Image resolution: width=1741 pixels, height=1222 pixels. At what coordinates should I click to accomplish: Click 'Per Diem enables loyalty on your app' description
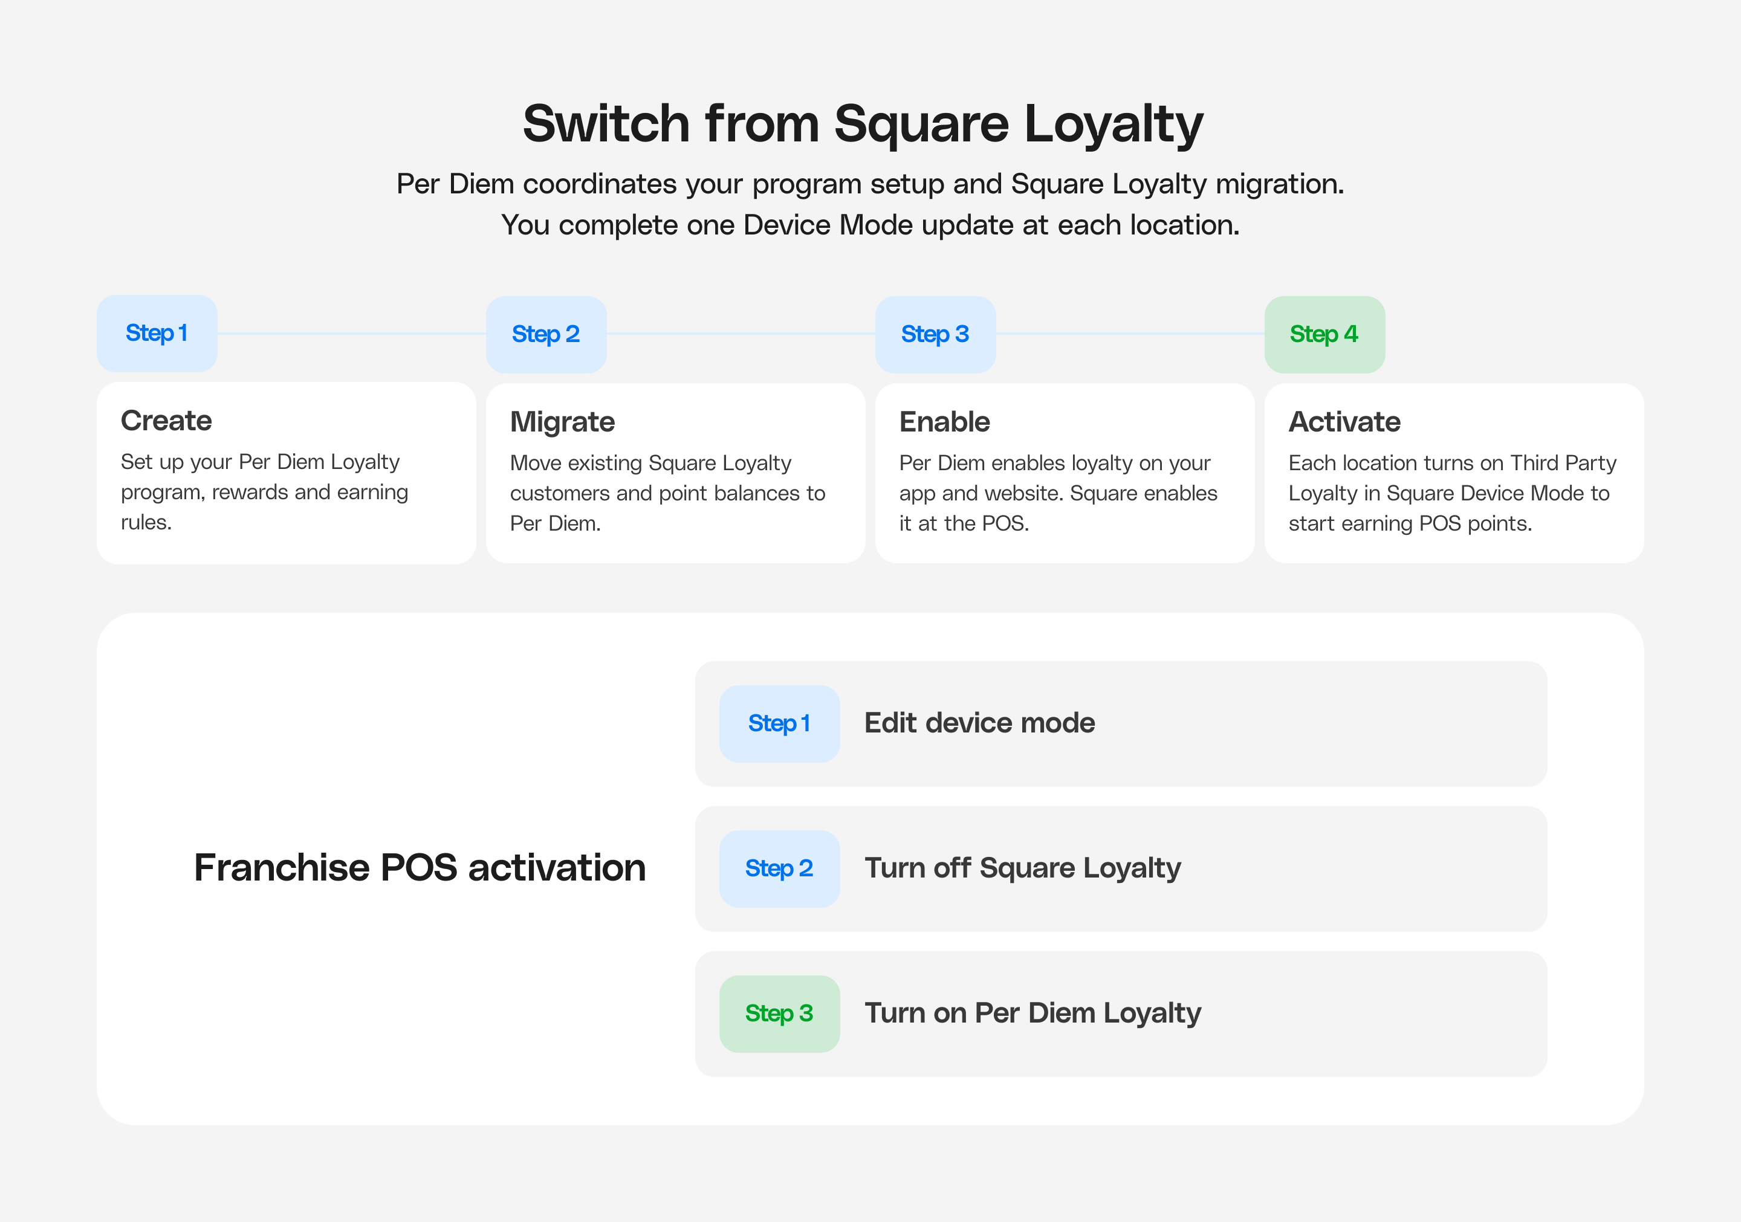coord(1058,494)
